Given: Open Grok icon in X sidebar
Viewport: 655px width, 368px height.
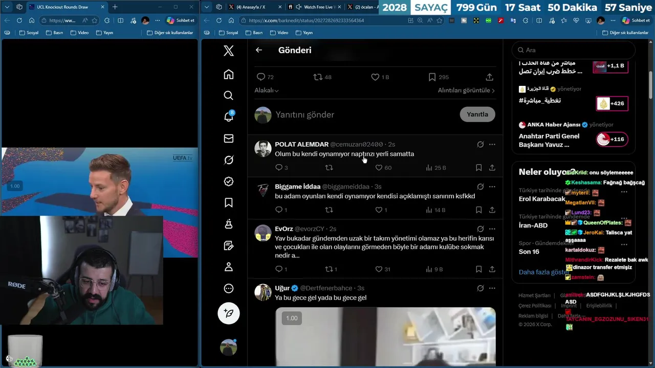Looking at the screenshot, I should point(229,160).
